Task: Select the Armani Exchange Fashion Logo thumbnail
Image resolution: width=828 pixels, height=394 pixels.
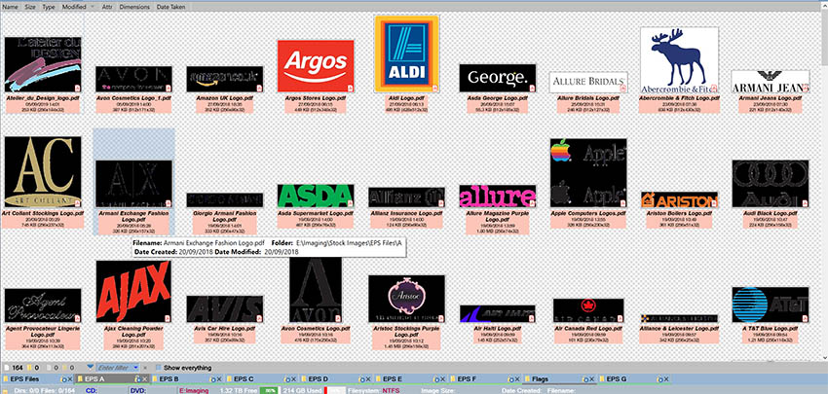Action: [133, 184]
